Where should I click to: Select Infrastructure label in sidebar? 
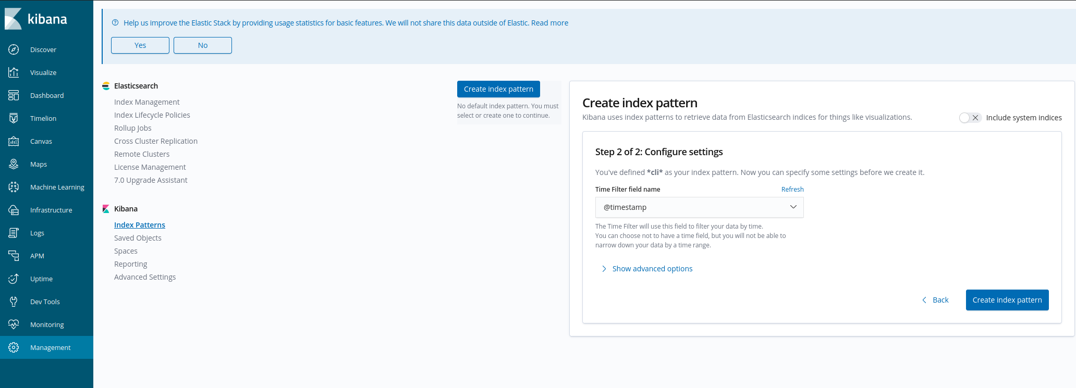[x=51, y=210]
